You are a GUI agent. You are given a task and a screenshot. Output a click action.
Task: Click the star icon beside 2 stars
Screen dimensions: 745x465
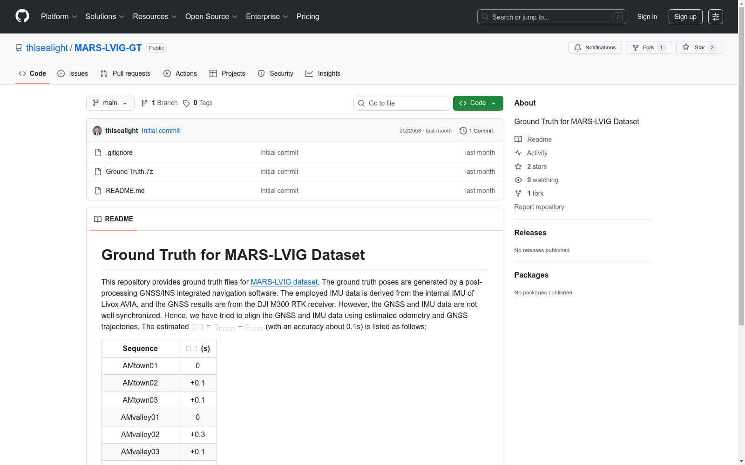point(518,166)
